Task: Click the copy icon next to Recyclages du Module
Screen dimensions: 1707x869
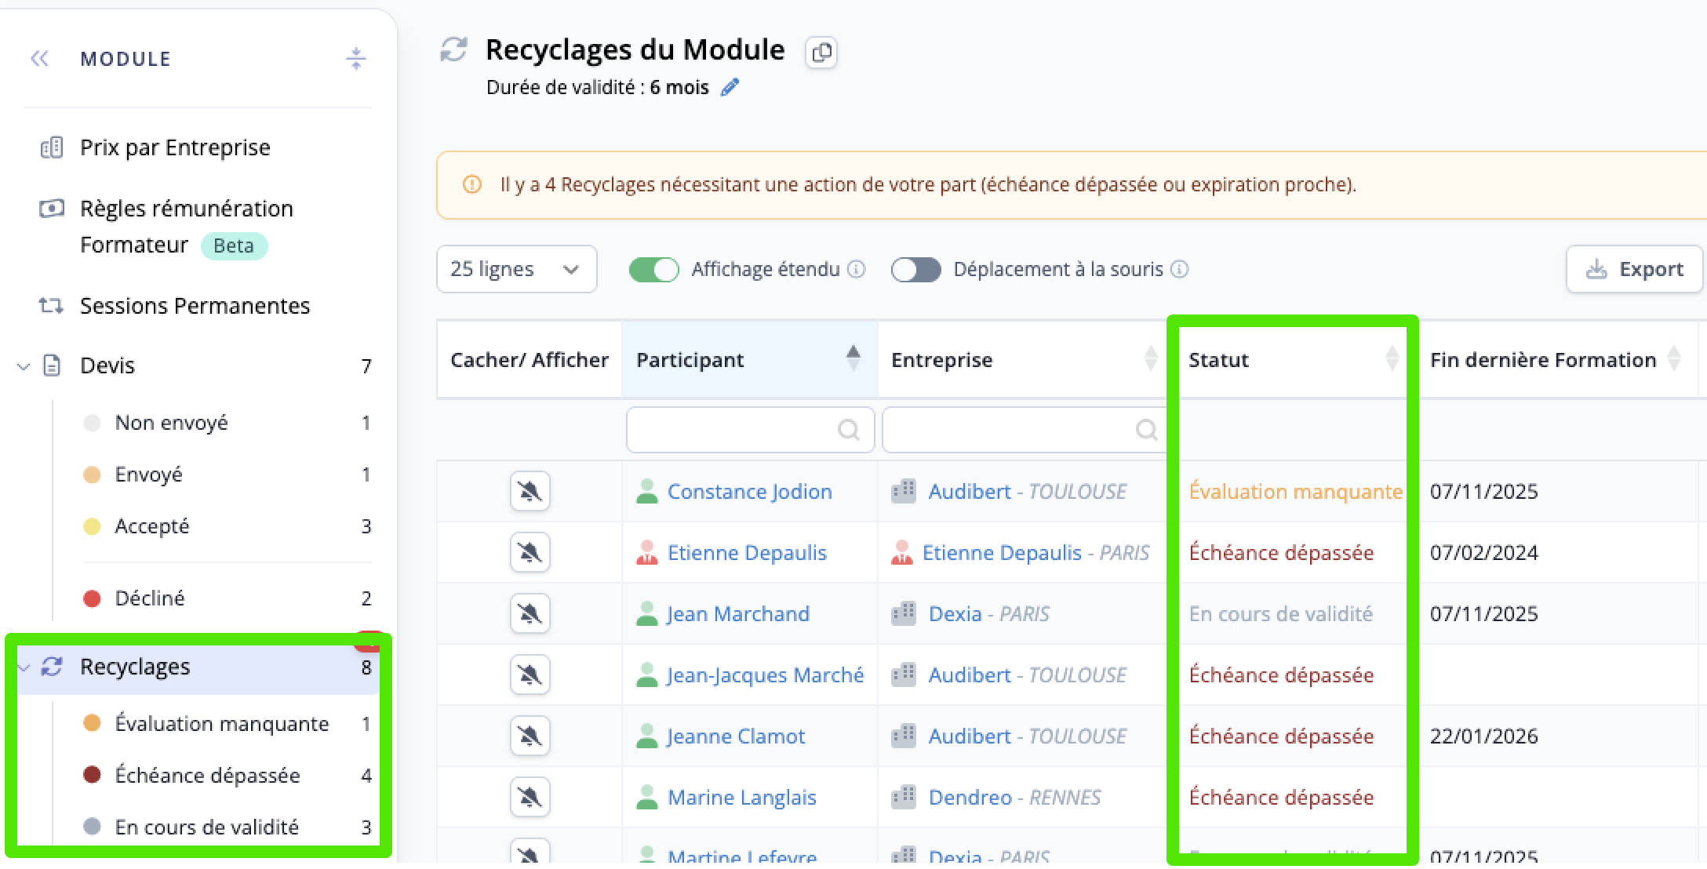Action: click(821, 53)
